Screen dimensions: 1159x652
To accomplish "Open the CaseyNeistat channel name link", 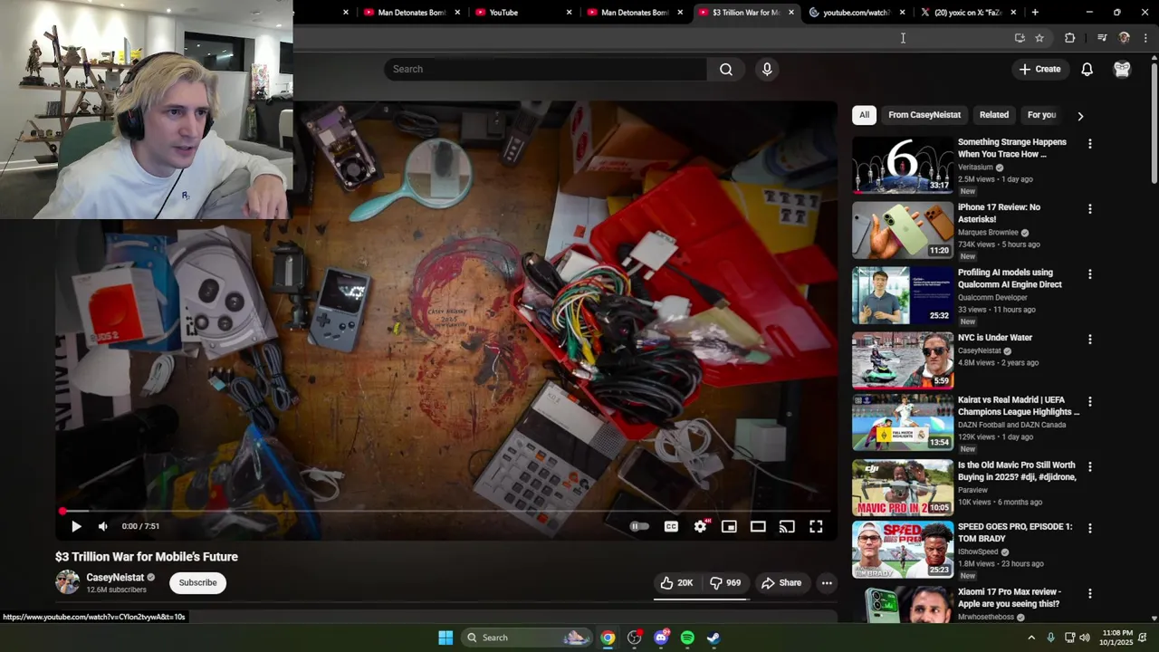I will [115, 577].
